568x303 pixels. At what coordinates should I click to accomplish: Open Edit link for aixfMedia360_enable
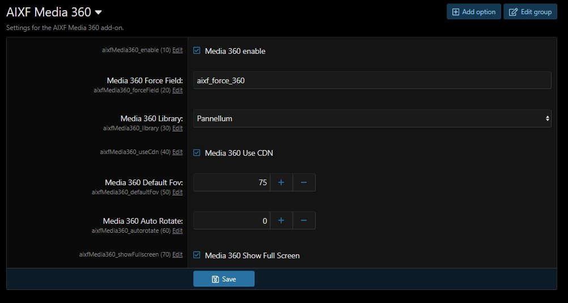click(177, 50)
